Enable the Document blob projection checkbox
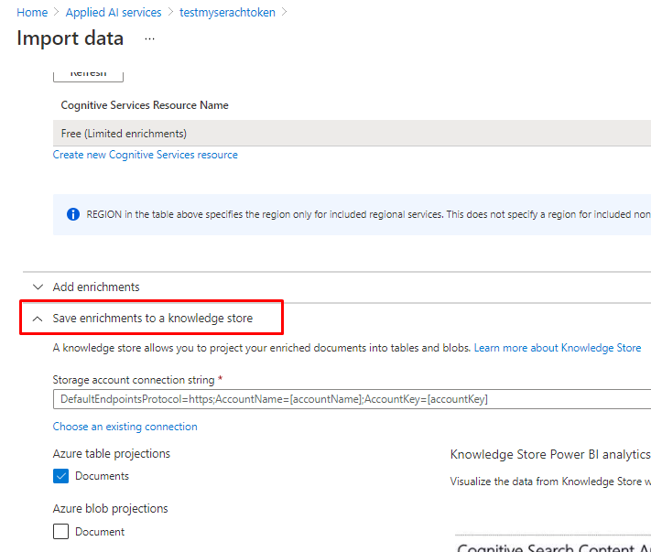 click(x=61, y=532)
